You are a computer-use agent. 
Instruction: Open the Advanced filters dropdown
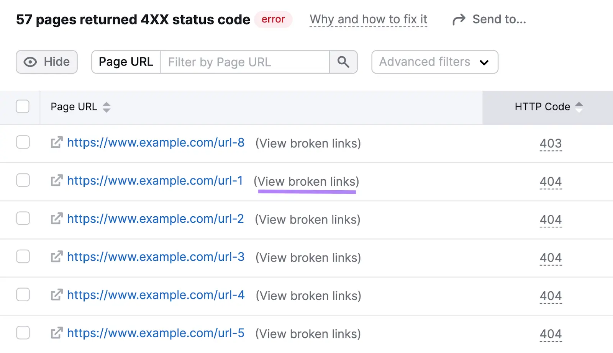[x=434, y=62]
